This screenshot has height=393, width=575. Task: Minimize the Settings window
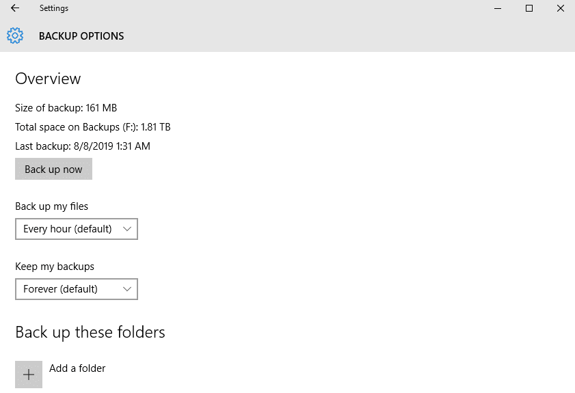(498, 8)
